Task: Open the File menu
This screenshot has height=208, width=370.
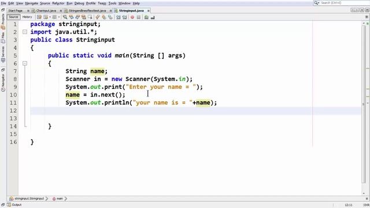Action: [3, 3]
